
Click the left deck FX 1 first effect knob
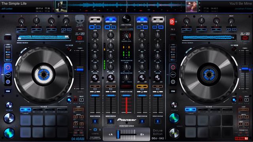[x=21, y=21]
